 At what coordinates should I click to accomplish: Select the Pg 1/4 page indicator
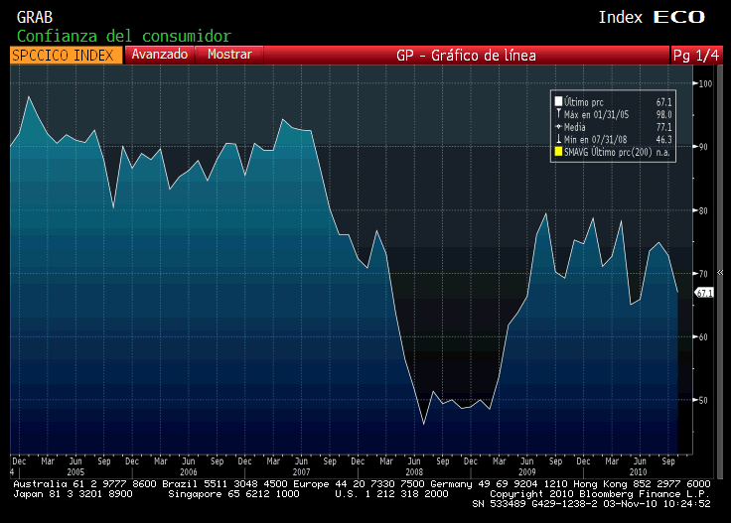(696, 55)
